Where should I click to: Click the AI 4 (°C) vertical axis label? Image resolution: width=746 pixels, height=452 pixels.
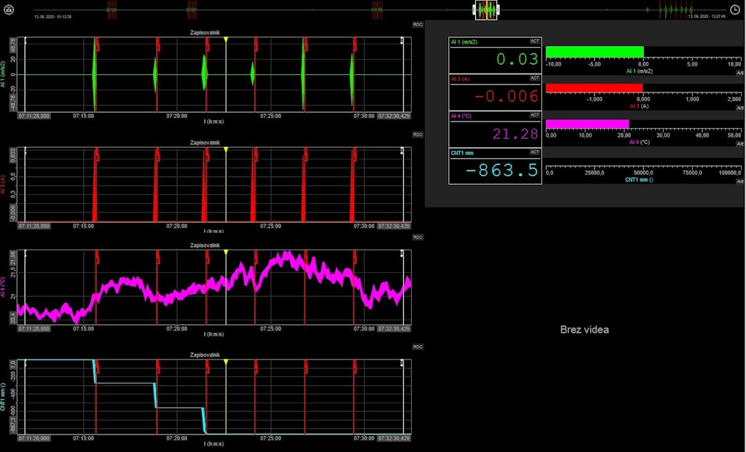[x=3, y=287]
